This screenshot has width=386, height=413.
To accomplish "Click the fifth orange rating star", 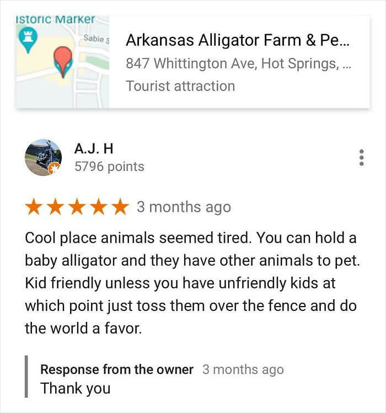I will tap(120, 207).
